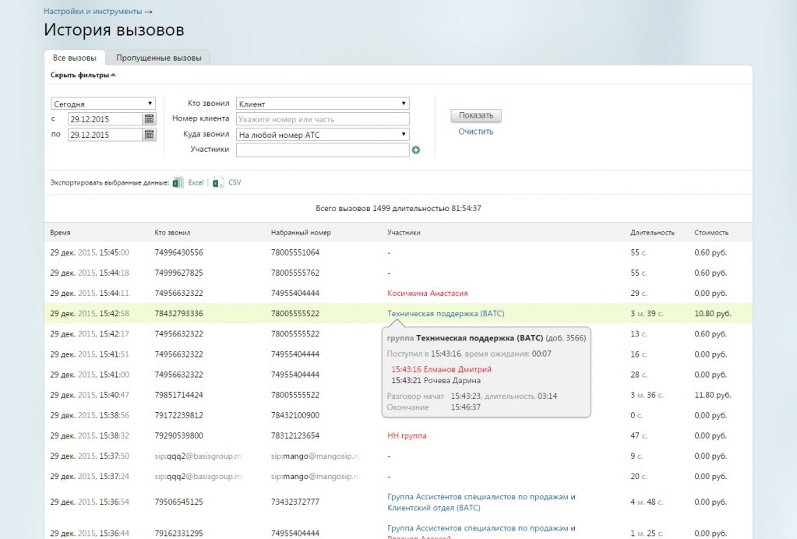Click the CSV export icon
The width and height of the screenshot is (797, 539).
(219, 182)
